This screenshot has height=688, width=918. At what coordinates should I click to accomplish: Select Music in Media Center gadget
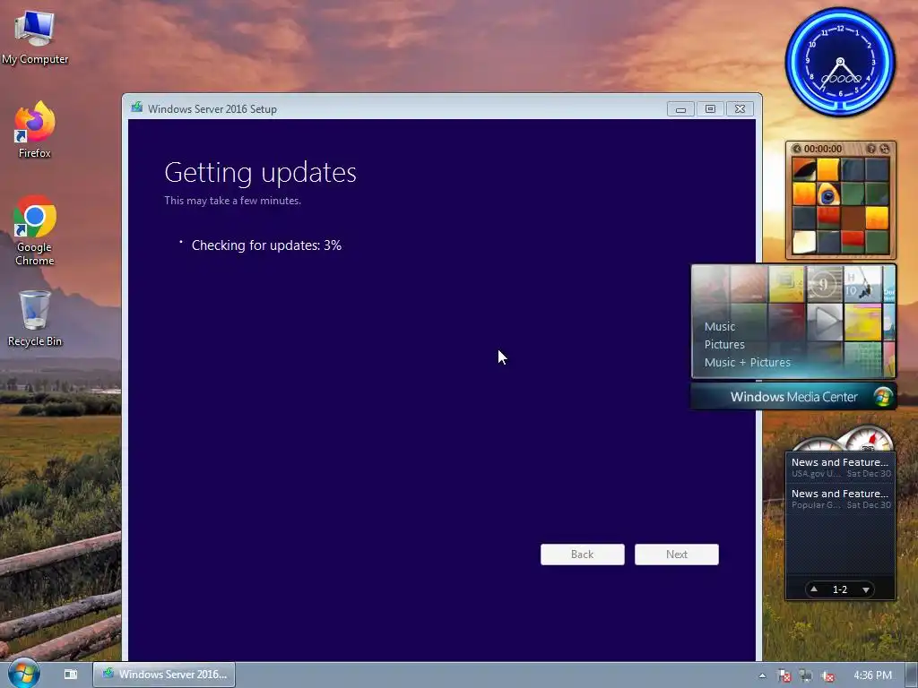(x=720, y=326)
